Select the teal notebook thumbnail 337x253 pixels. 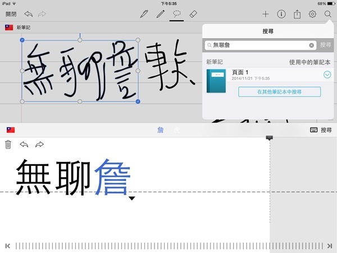(216, 81)
